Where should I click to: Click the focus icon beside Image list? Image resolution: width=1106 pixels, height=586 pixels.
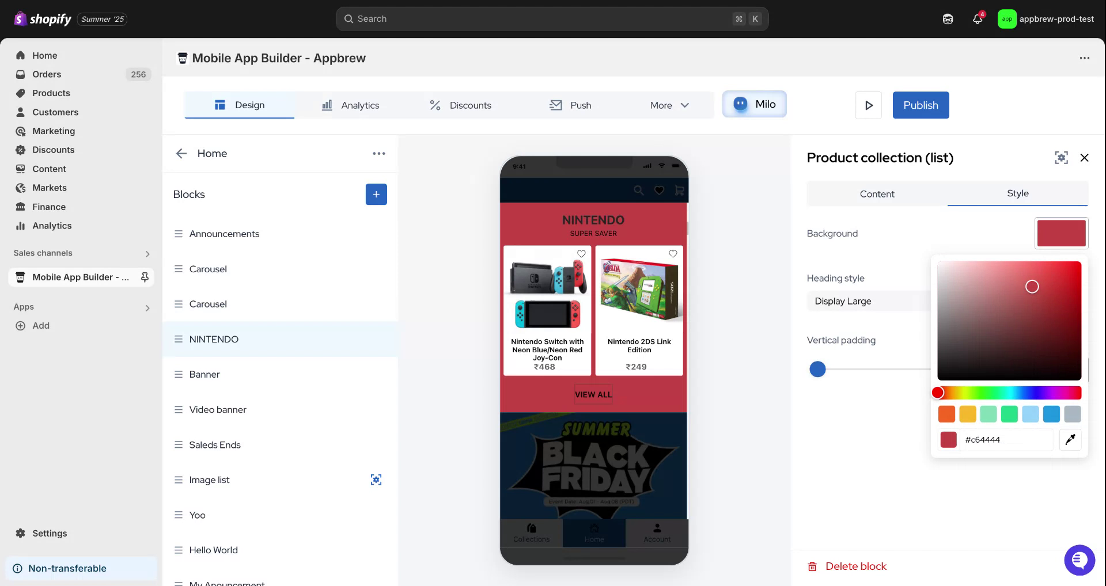(x=376, y=480)
